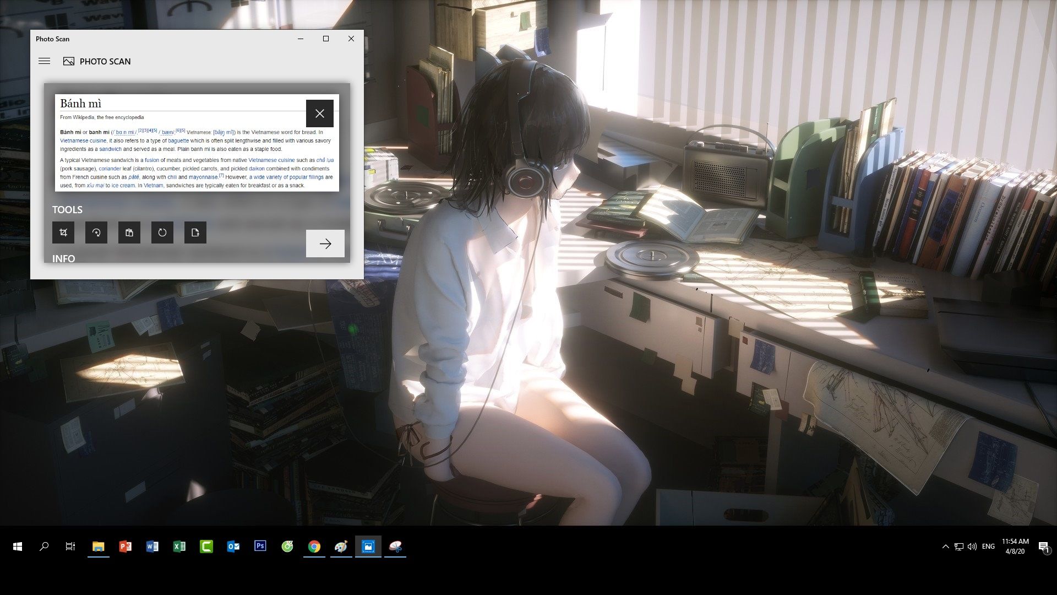Open taskbar search
Screen dimensions: 1057x595
pyautogui.click(x=44, y=547)
